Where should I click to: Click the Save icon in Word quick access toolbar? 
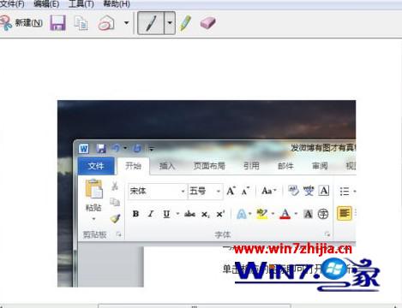click(x=101, y=149)
